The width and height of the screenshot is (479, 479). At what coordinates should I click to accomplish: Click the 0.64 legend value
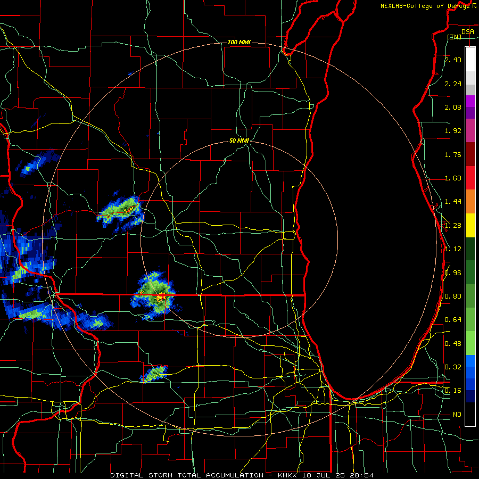[453, 320]
